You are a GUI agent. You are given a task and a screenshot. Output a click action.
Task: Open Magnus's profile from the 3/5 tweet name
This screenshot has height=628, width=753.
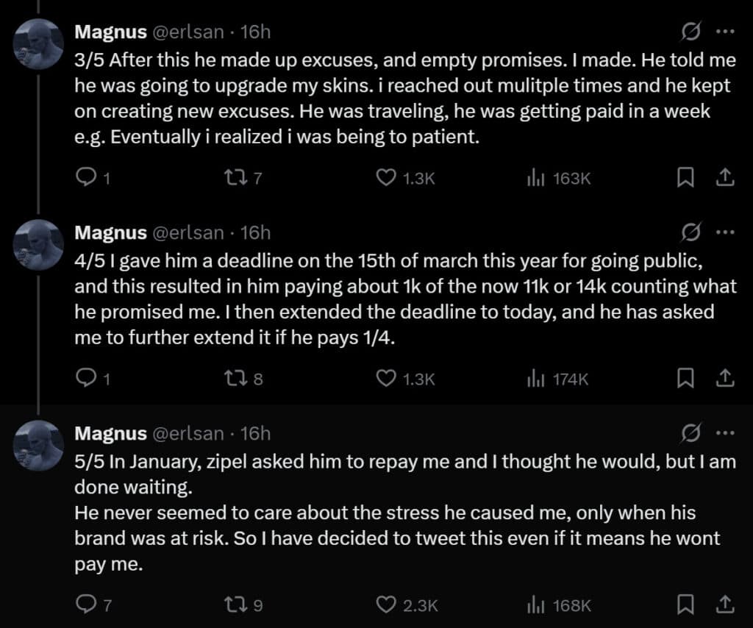[110, 32]
